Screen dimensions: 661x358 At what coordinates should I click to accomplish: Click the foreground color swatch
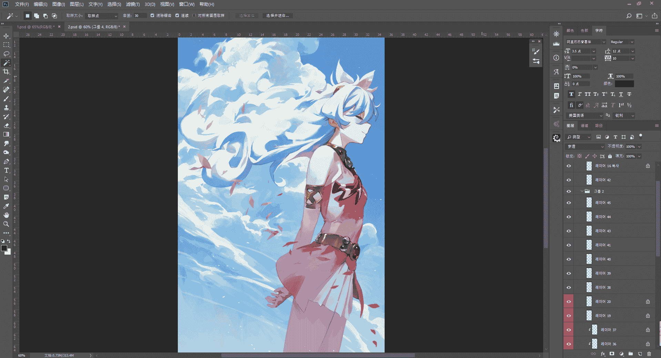point(4,248)
